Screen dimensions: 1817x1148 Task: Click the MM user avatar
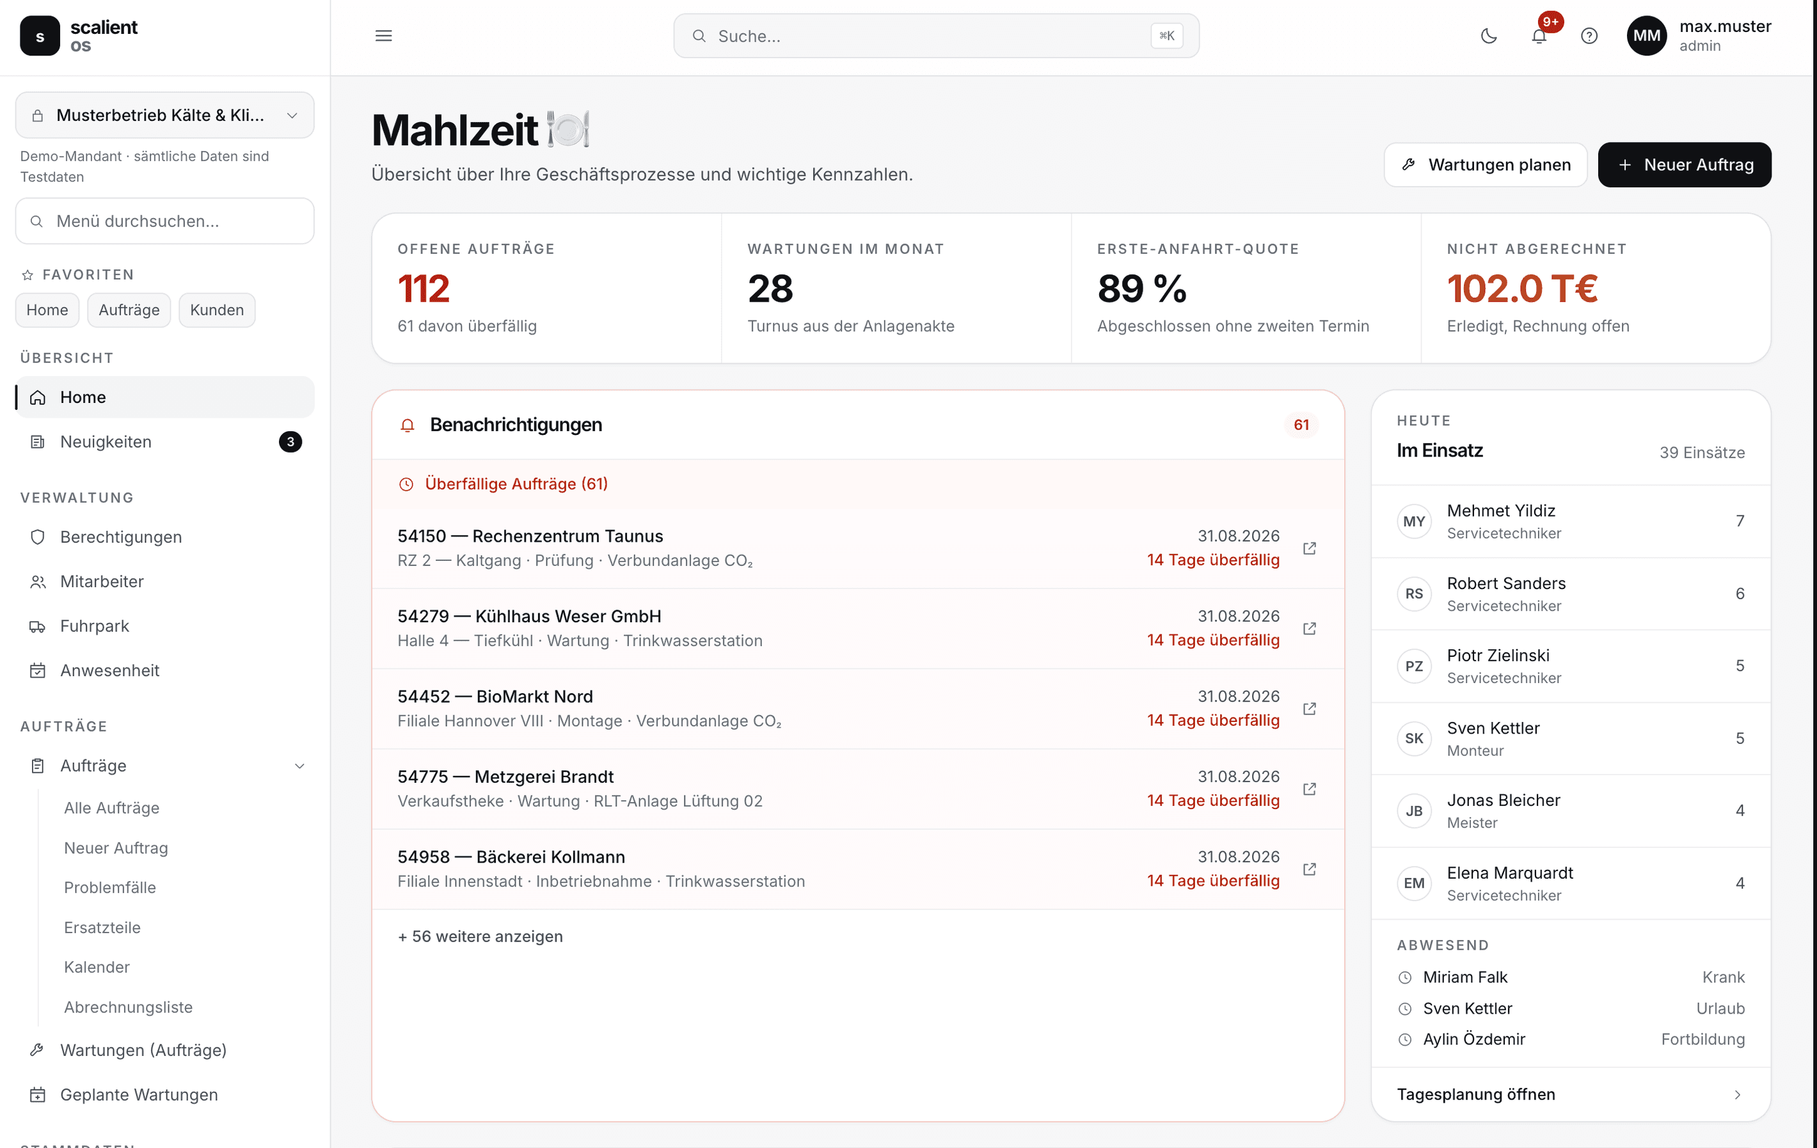click(1646, 35)
